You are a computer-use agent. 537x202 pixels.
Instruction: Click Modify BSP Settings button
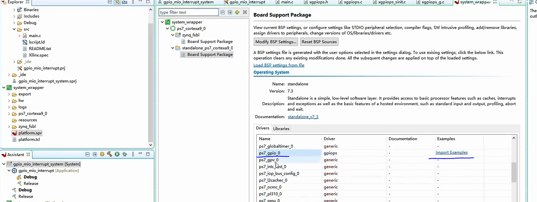tap(276, 42)
